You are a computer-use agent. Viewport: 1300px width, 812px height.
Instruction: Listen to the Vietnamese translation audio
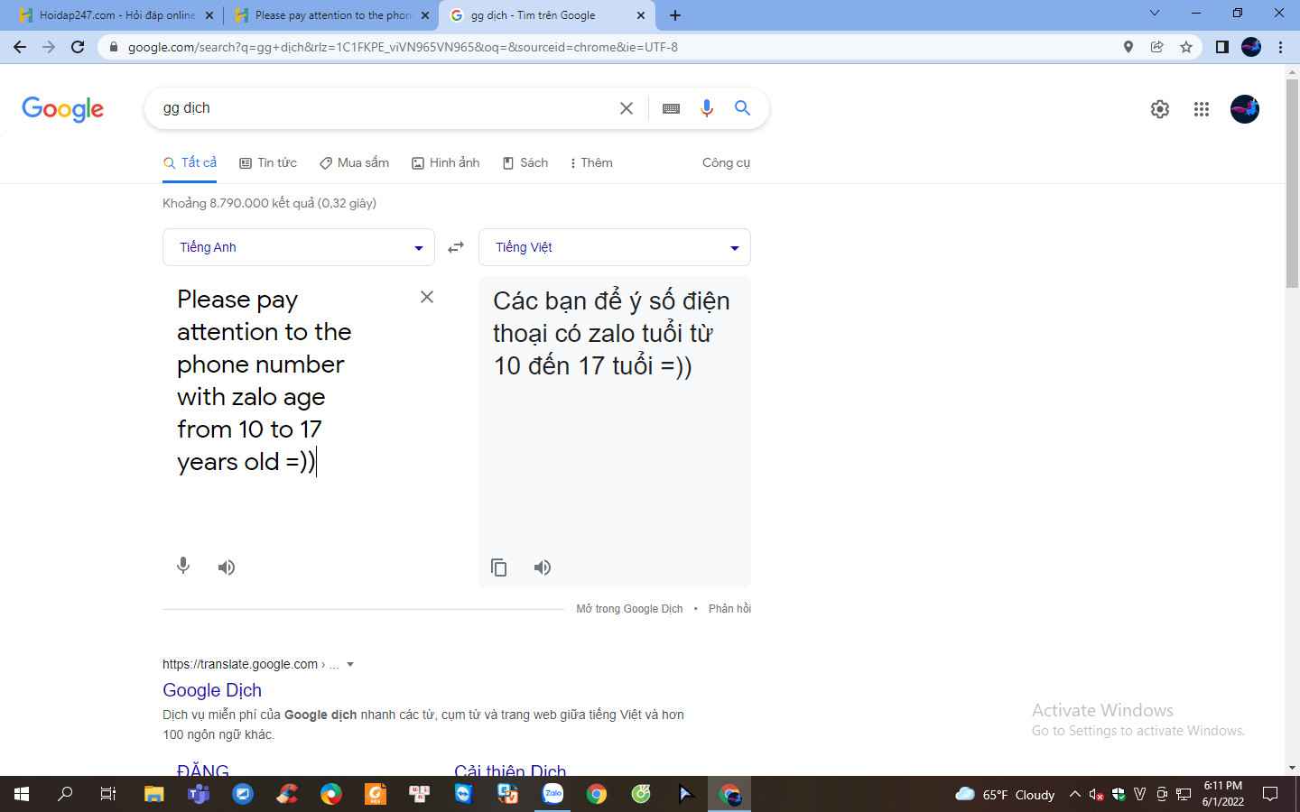[542, 567]
